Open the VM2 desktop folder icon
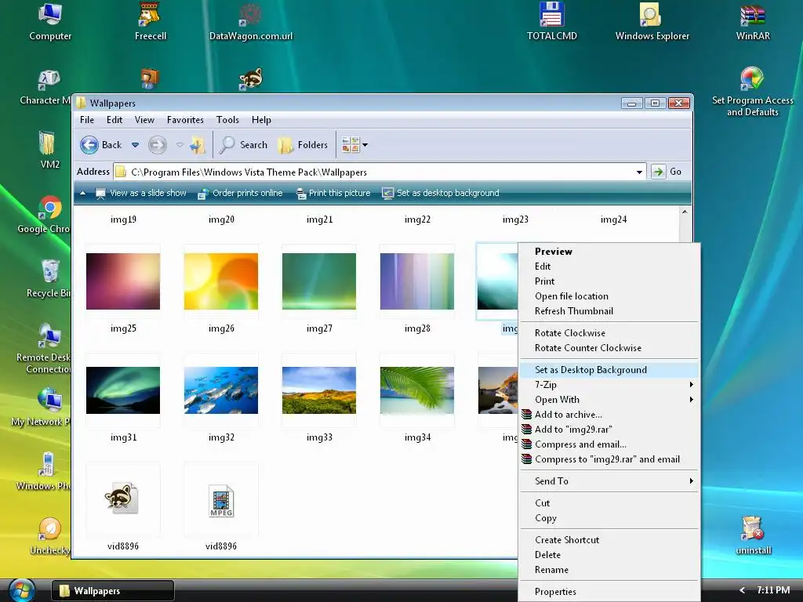Viewport: 803px width, 602px height. (x=49, y=150)
